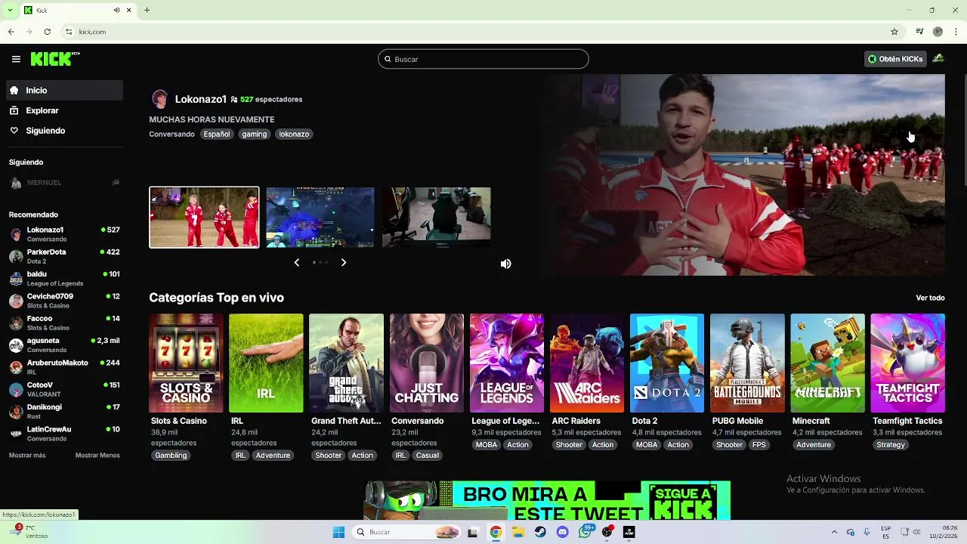Open Steam from the taskbar
The height and width of the screenshot is (544, 967).
point(540,532)
